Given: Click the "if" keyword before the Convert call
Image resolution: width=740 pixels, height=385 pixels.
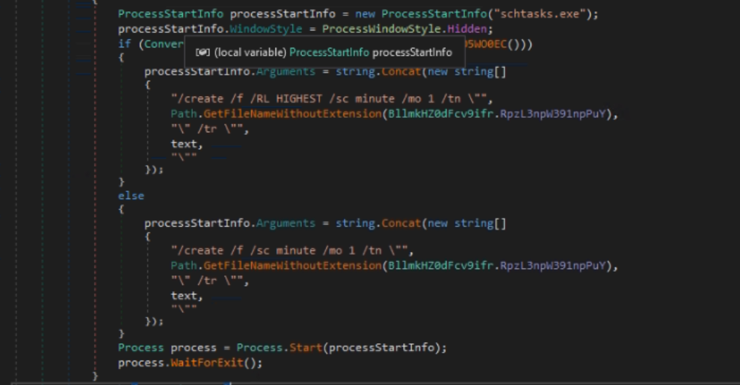Looking at the screenshot, I should click(x=124, y=44).
